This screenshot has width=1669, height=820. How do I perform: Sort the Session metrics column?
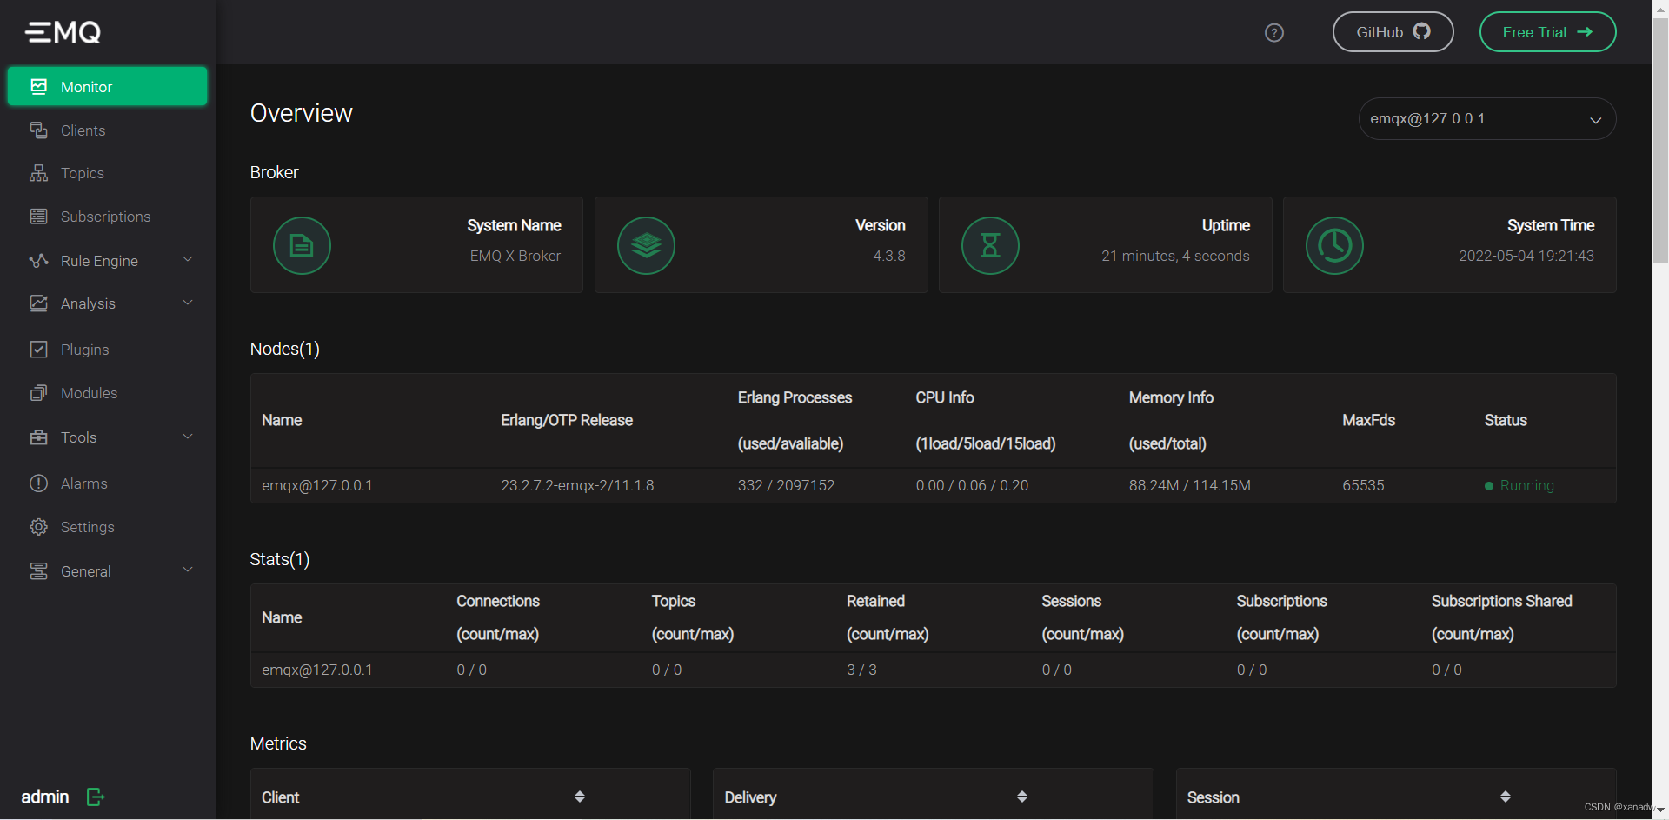(x=1505, y=797)
